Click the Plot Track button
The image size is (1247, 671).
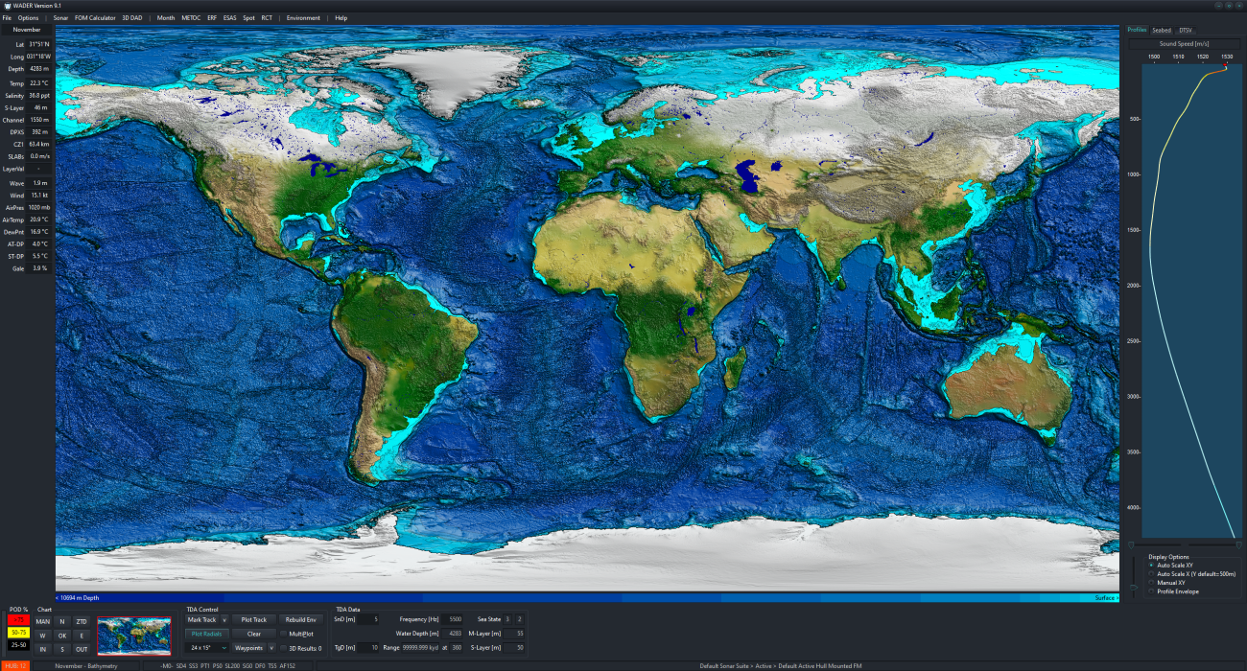click(253, 619)
